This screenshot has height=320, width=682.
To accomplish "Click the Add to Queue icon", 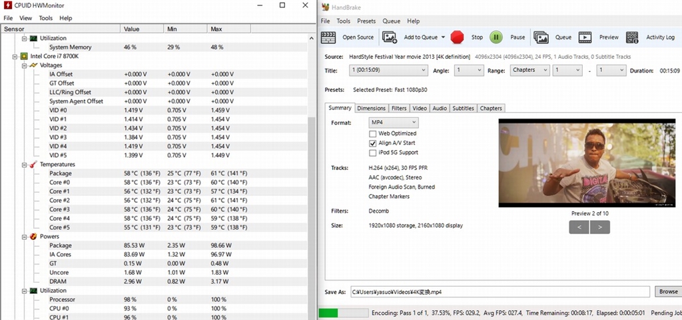I will point(390,37).
